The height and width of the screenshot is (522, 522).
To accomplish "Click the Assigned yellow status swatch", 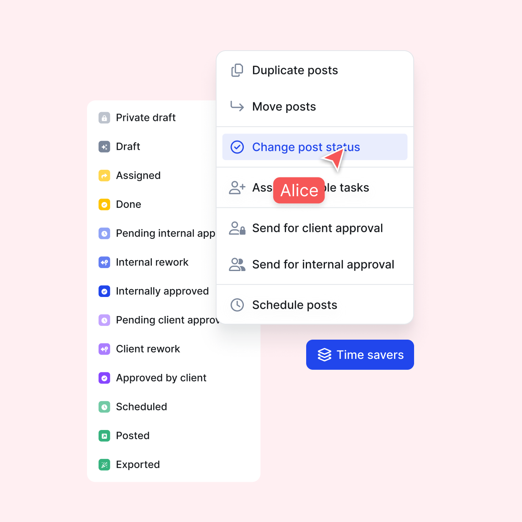I will (104, 176).
